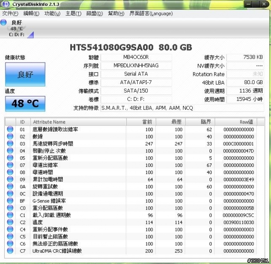Click the Raw值 column header
Image resolution: width=271 pixels, height=264 pixels.
(236, 122)
